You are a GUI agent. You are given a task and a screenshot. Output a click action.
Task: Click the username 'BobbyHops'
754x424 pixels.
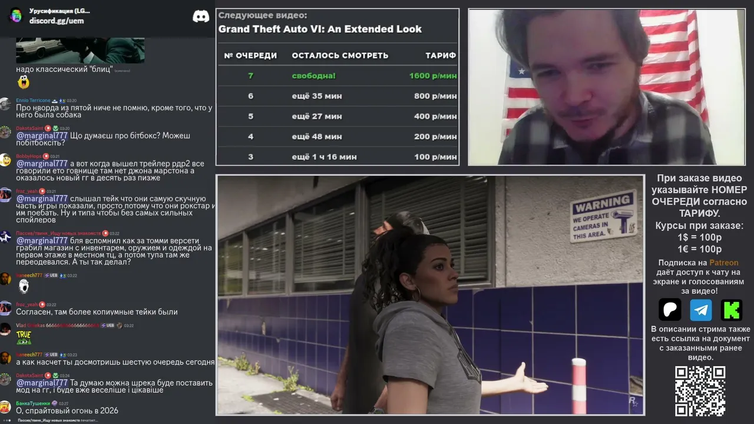[29, 156]
